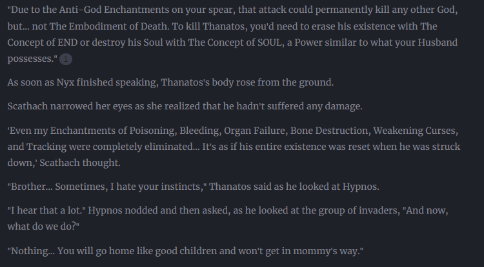The image size is (484, 267).
Task: Select the paragraph beginning "Even my Enchantments of Poisoning"
Action: pyautogui.click(x=234, y=147)
